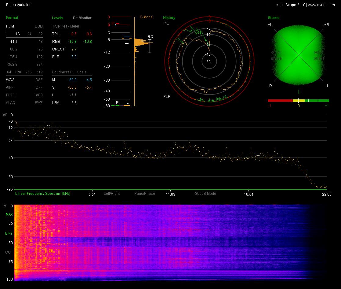The width and height of the screenshot is (341, 289).
Task: Select the MAX spectrogram color option
Action: 9,214
